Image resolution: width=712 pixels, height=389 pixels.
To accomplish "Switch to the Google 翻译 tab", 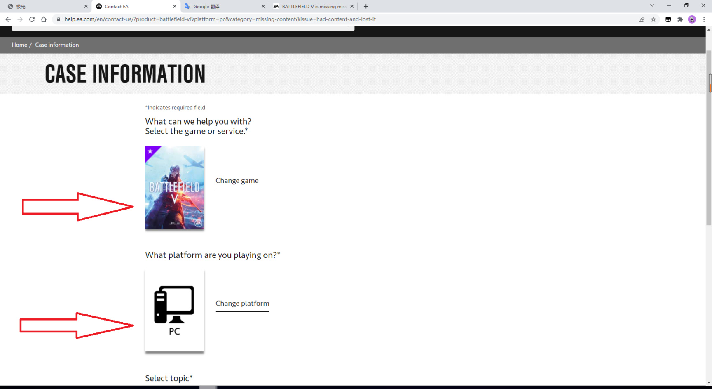I will [224, 6].
